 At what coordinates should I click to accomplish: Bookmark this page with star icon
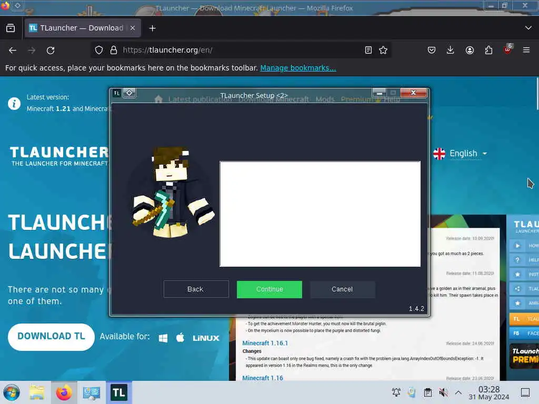click(383, 50)
